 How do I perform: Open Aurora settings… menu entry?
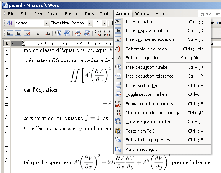coord(162,149)
